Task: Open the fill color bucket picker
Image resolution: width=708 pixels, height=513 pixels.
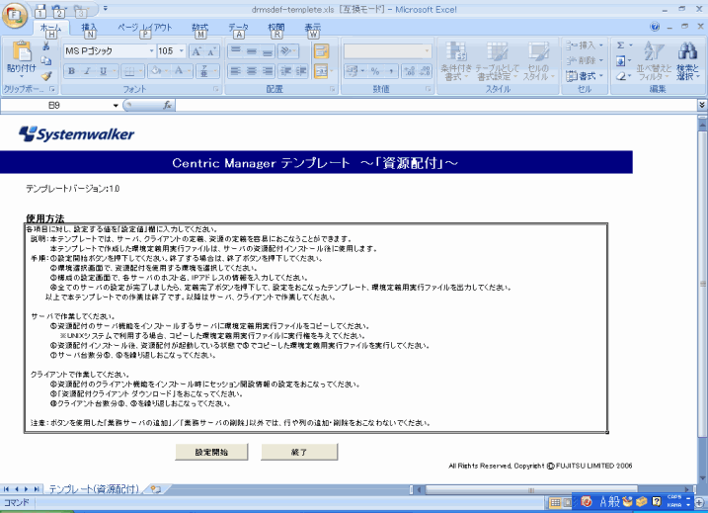Action: click(x=156, y=71)
